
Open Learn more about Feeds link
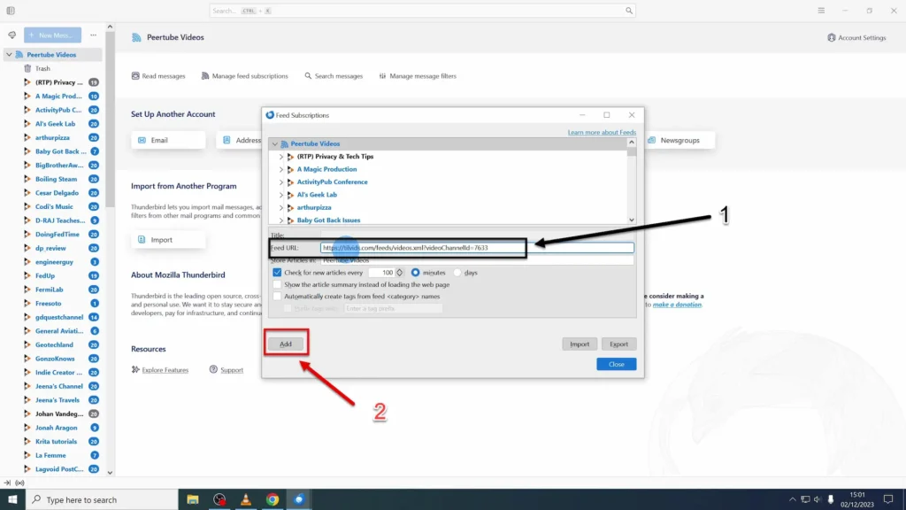602,133
